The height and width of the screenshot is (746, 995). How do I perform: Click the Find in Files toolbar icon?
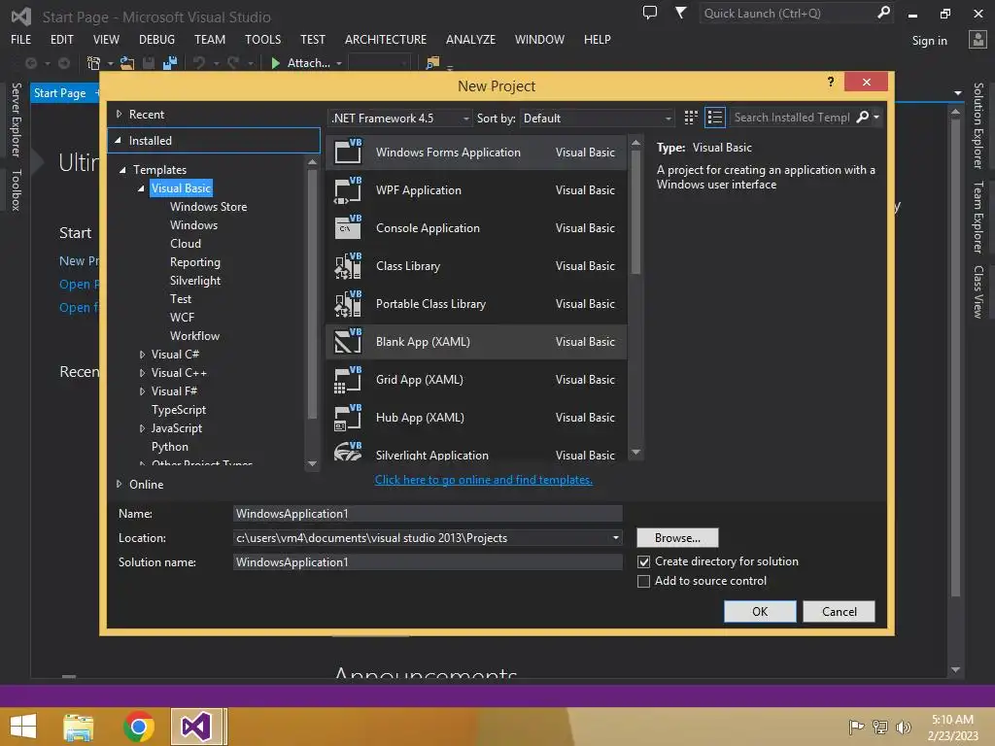tap(432, 63)
